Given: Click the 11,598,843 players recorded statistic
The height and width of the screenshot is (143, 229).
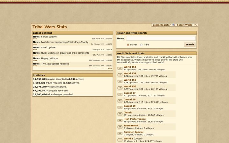Looking at the screenshot, I should pos(59,79).
